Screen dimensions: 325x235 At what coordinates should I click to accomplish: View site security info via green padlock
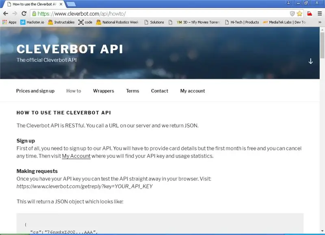point(34,14)
